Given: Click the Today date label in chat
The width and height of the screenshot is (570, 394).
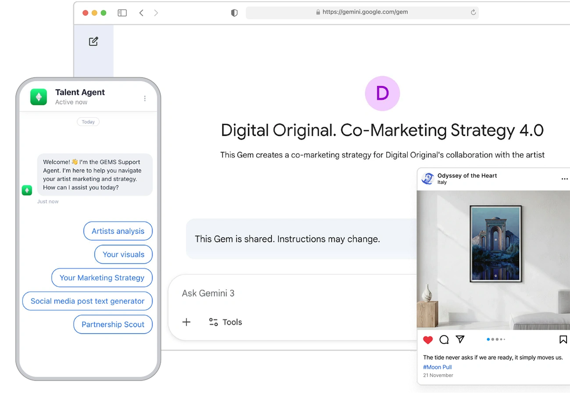Looking at the screenshot, I should (88, 122).
